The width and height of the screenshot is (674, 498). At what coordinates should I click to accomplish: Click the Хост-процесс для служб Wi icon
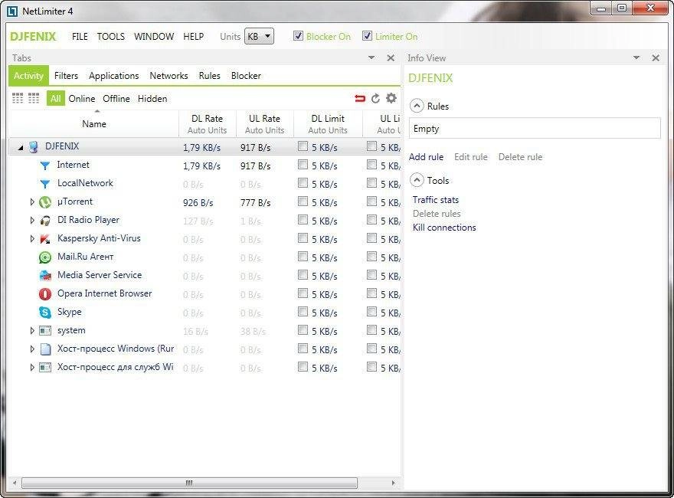[x=45, y=367]
